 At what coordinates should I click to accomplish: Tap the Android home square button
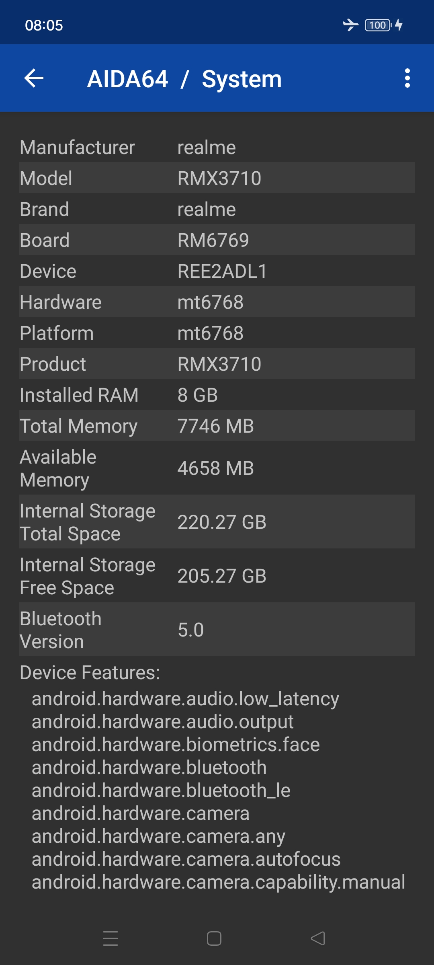[214, 938]
